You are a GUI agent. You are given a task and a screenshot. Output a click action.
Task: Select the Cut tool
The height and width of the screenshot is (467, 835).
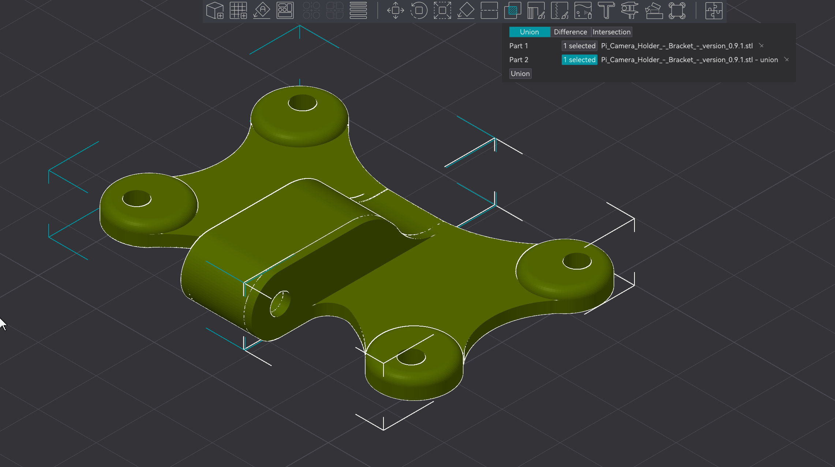pyautogui.click(x=489, y=11)
